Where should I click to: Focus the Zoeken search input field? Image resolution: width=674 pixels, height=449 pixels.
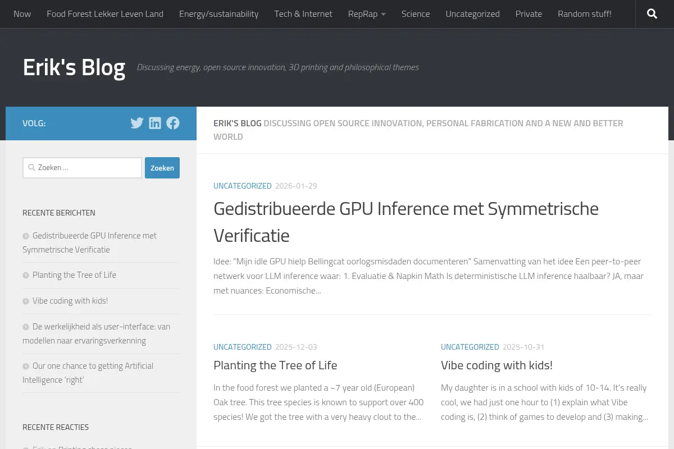coord(82,168)
